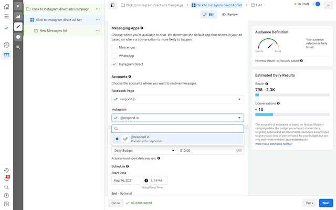Screen dimensions: 336x210
Task: Click the Reach info icon
Action: click(267, 84)
